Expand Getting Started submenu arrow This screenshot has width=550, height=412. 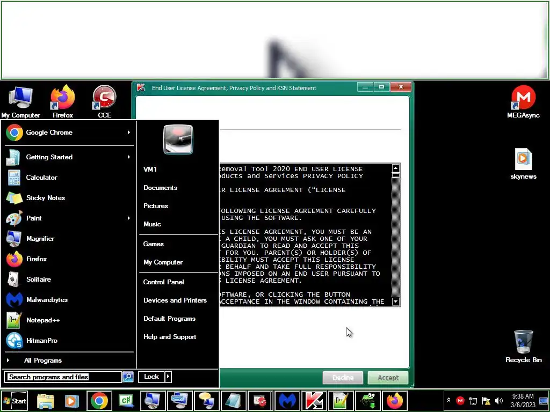(129, 157)
